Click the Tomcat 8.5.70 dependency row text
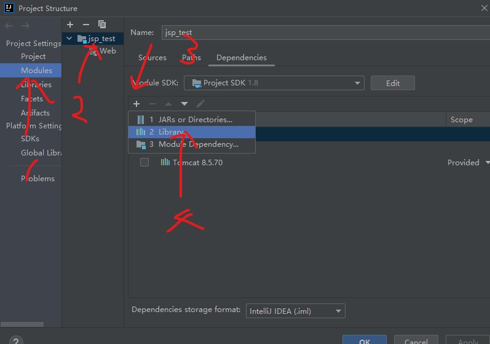This screenshot has height=344, width=490. pyautogui.click(x=197, y=163)
